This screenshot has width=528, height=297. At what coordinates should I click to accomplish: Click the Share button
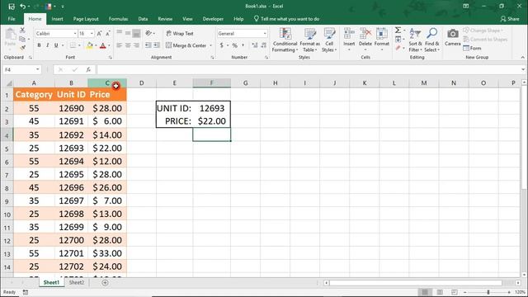[510, 19]
